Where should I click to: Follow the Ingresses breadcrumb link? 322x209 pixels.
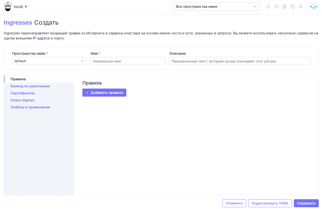(x=18, y=23)
